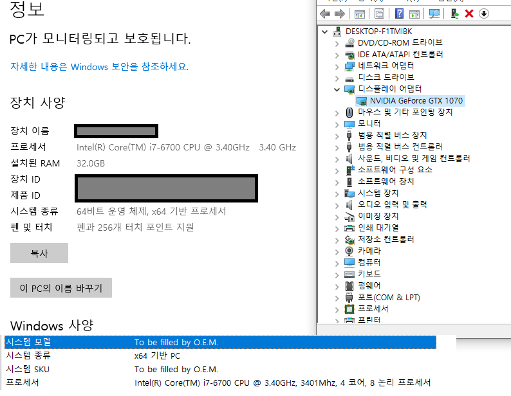Screen dimensions: 511x396
Task: Select the 카메라 tree item
Action: [x=369, y=251]
